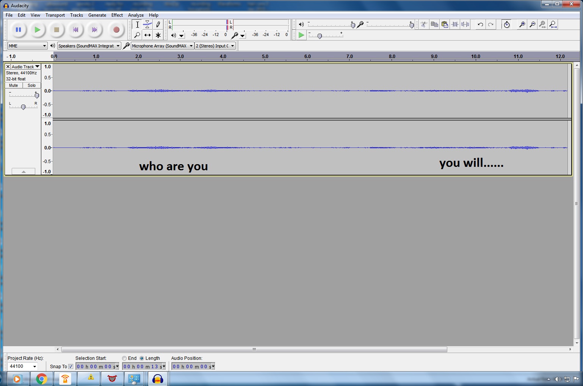Open the Generate menu
583x386 pixels.
(x=97, y=15)
